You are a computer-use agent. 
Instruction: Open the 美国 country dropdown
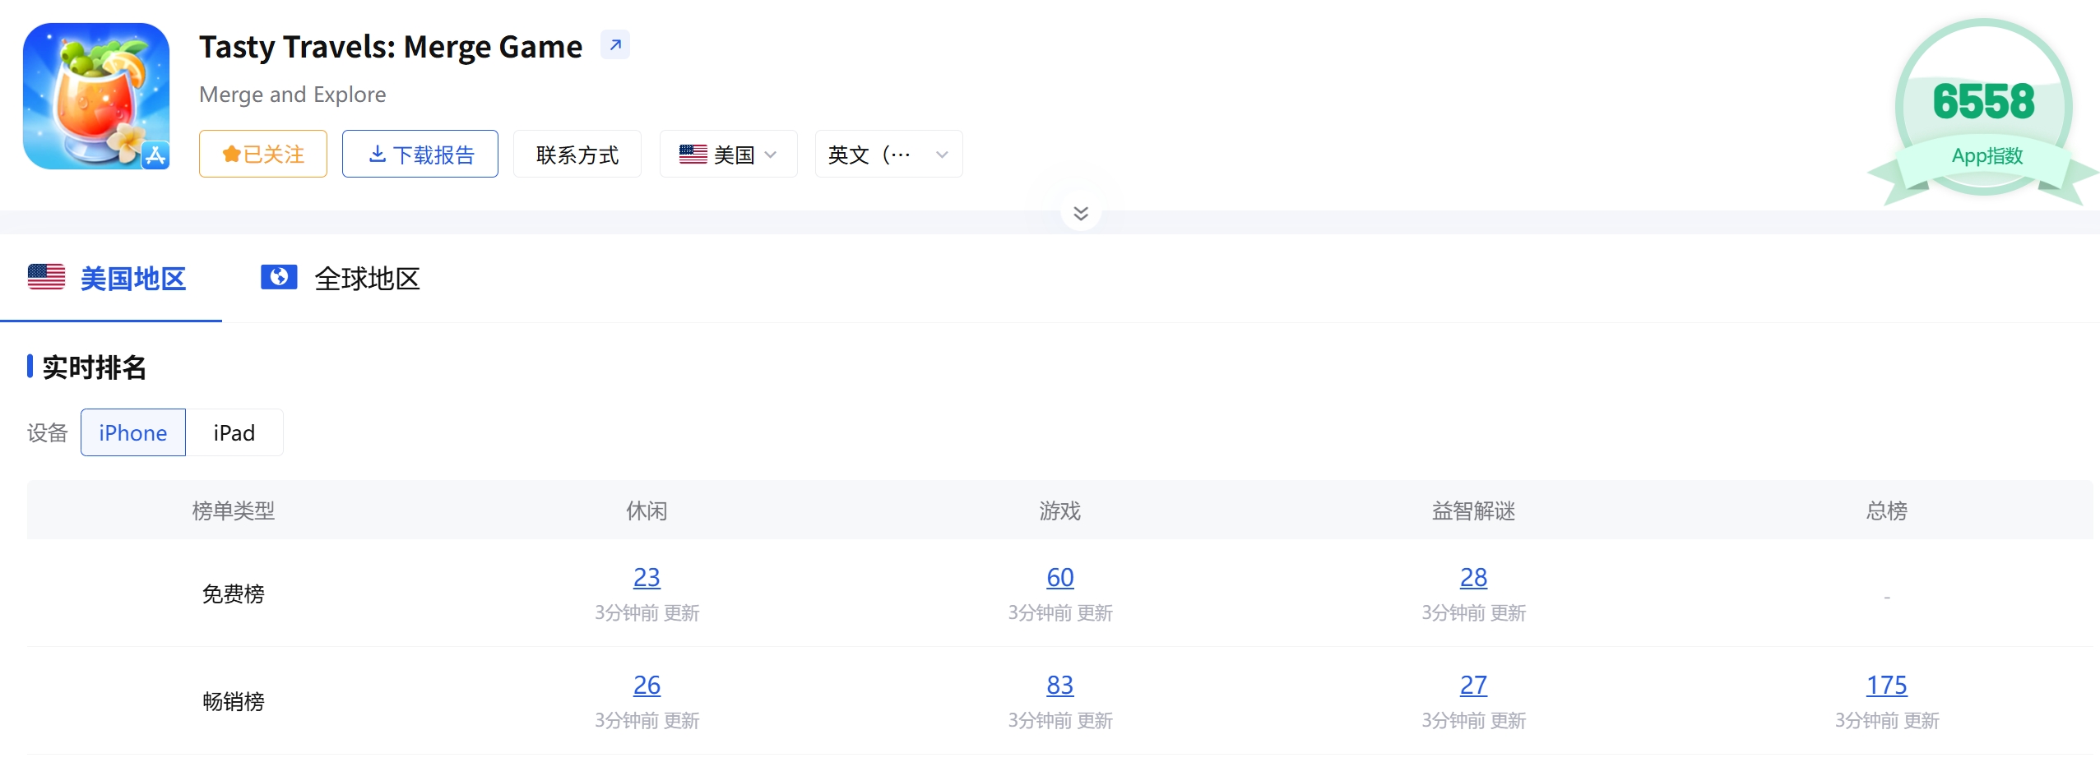[729, 154]
